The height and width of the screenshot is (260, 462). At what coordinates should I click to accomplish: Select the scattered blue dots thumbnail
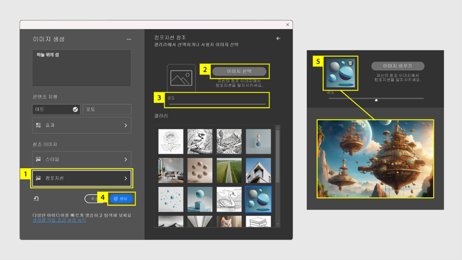point(171,199)
